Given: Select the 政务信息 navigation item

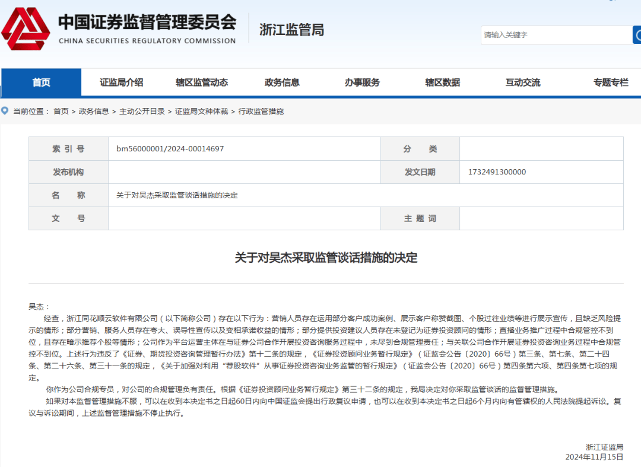Looking at the screenshot, I should (x=282, y=82).
